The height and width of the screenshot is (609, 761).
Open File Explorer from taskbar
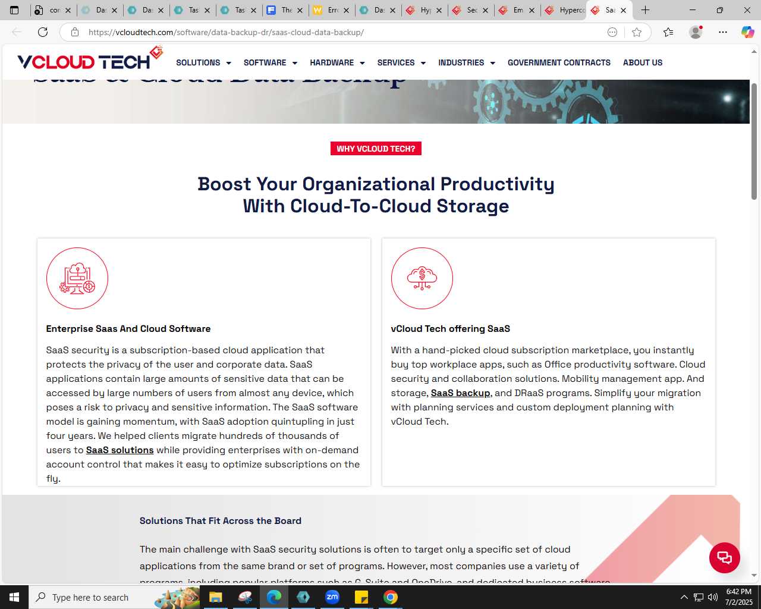point(215,597)
